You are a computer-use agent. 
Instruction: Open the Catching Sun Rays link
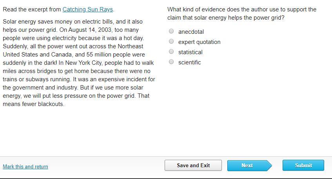pyautogui.click(x=87, y=9)
